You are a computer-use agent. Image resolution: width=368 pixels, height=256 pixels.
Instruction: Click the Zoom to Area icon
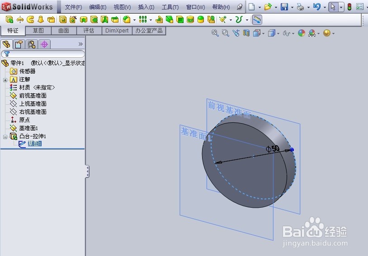pos(225,33)
